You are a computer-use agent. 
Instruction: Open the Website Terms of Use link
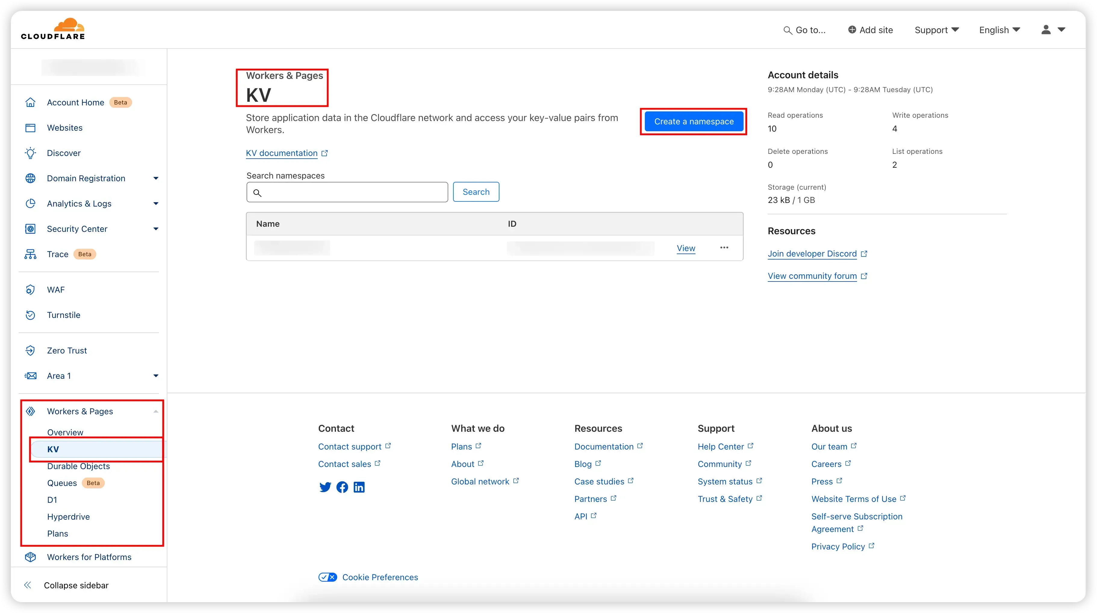click(854, 499)
